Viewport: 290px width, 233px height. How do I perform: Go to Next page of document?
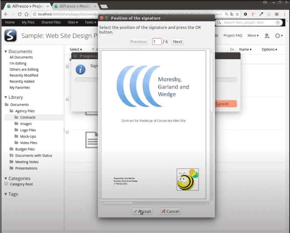pos(178,42)
